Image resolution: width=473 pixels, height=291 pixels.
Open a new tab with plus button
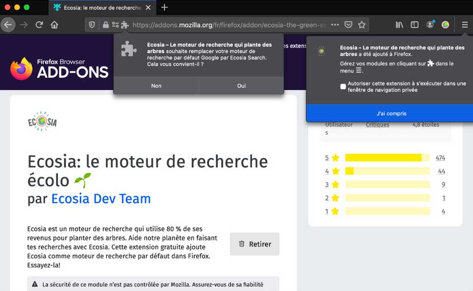tap(164, 8)
